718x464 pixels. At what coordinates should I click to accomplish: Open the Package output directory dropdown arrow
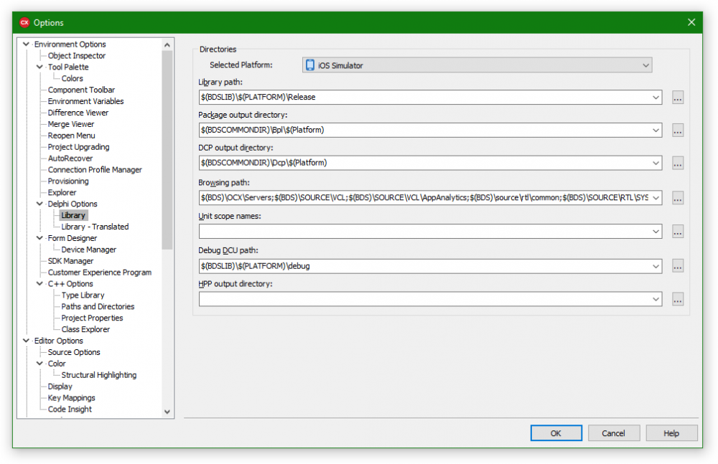pyautogui.click(x=656, y=131)
